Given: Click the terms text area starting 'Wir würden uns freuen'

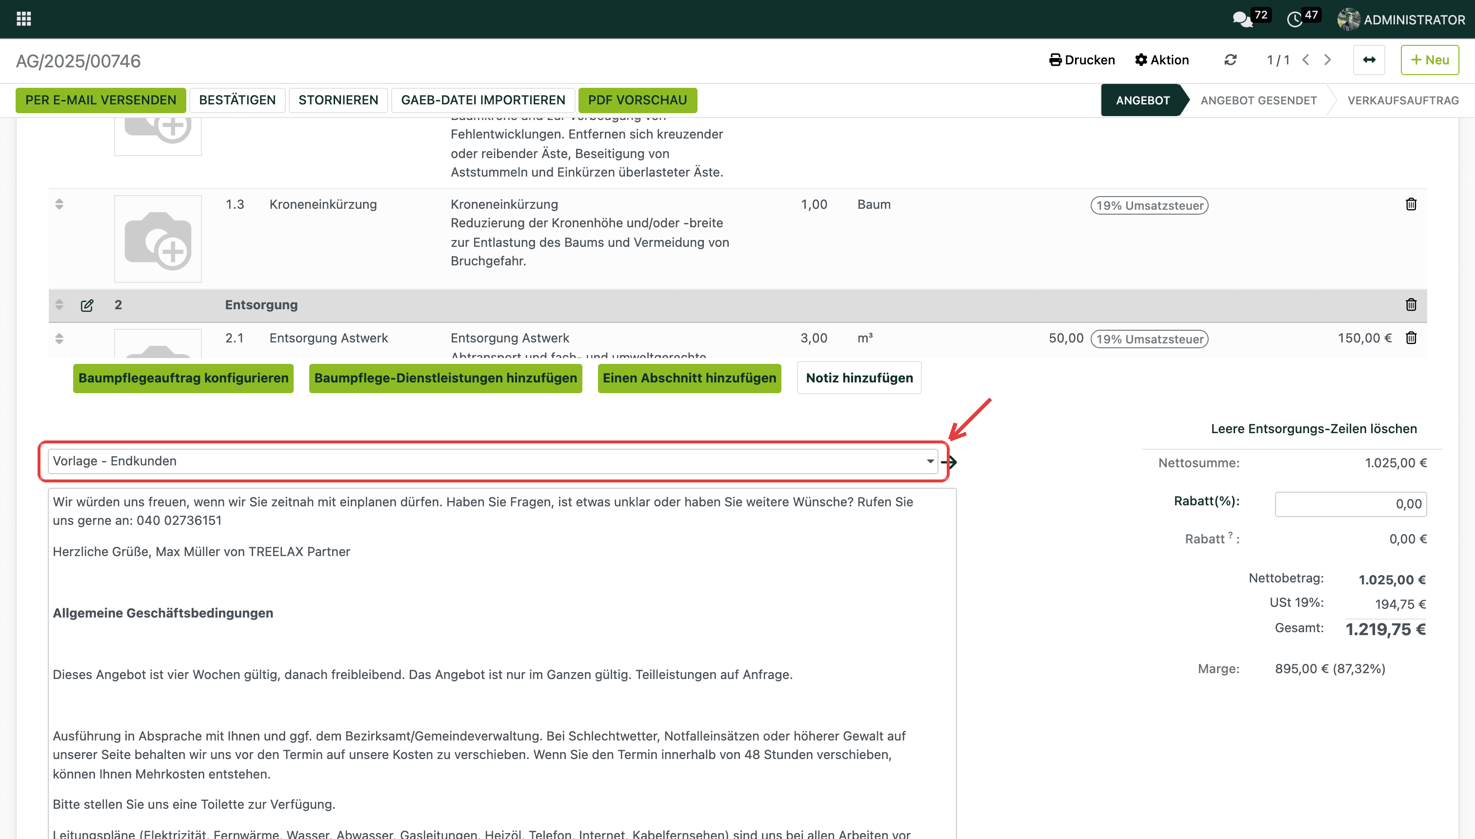Looking at the screenshot, I should [x=501, y=663].
